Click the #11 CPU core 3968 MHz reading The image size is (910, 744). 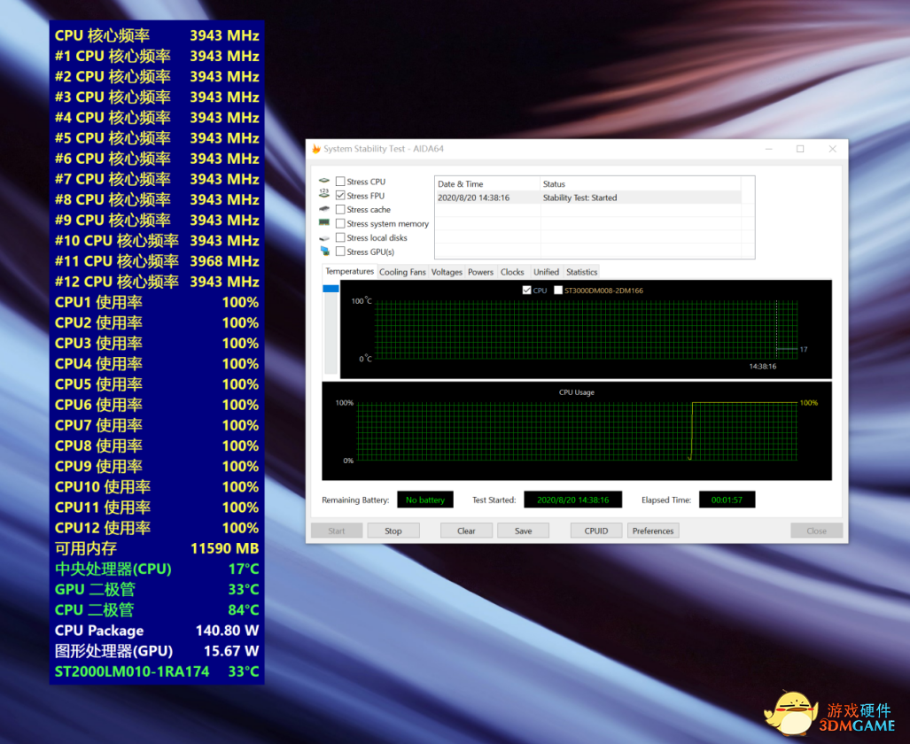click(x=157, y=262)
